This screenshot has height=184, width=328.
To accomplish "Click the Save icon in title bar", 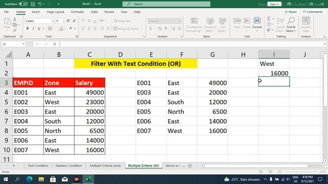I will (x=33, y=4).
